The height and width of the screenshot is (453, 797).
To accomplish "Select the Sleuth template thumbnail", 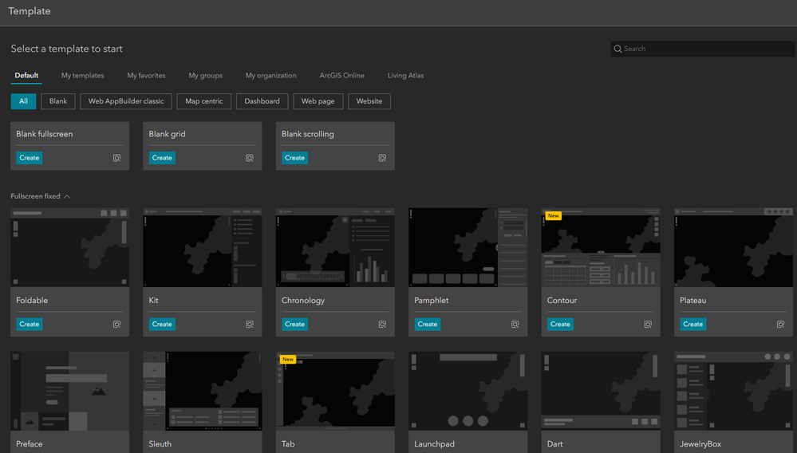I will [x=203, y=391].
